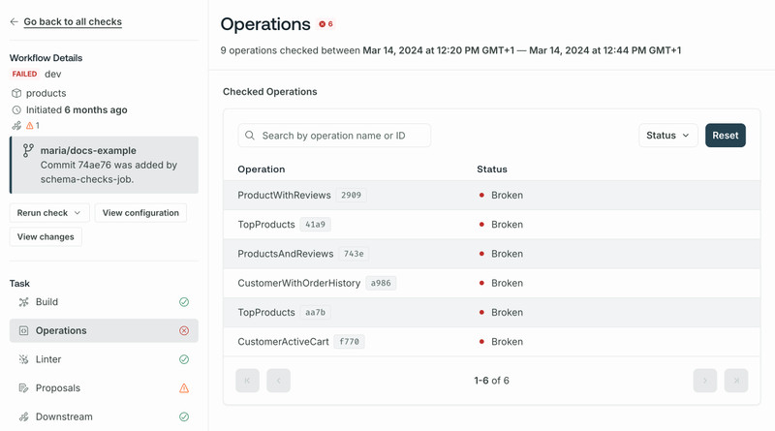
Task: Click the red failed icon on Operations task
Action: (184, 330)
